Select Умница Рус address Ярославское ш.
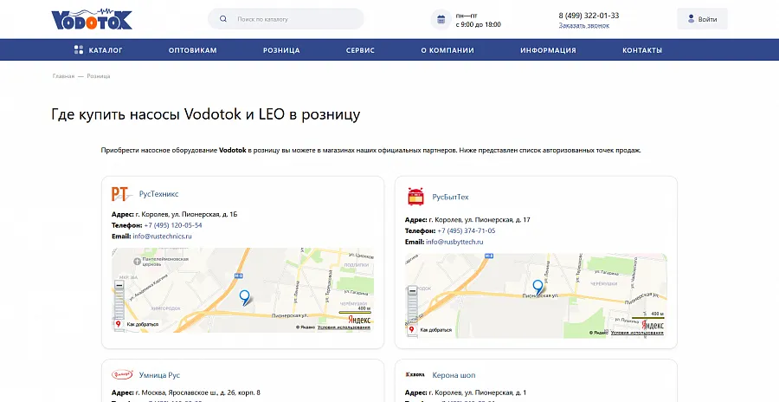779x402 pixels. [x=197, y=392]
